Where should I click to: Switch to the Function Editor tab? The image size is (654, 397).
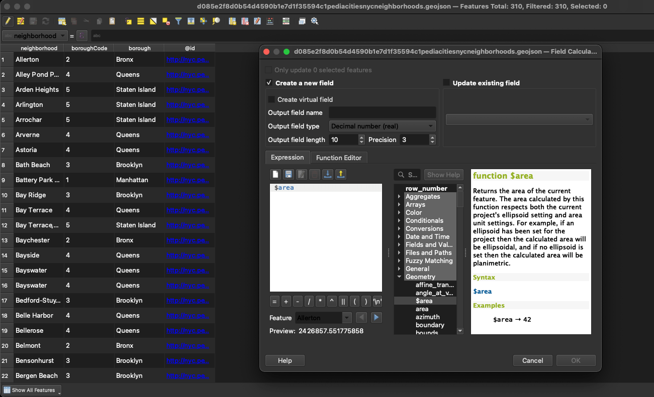point(339,158)
